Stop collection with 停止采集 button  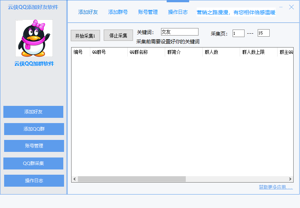118,35
